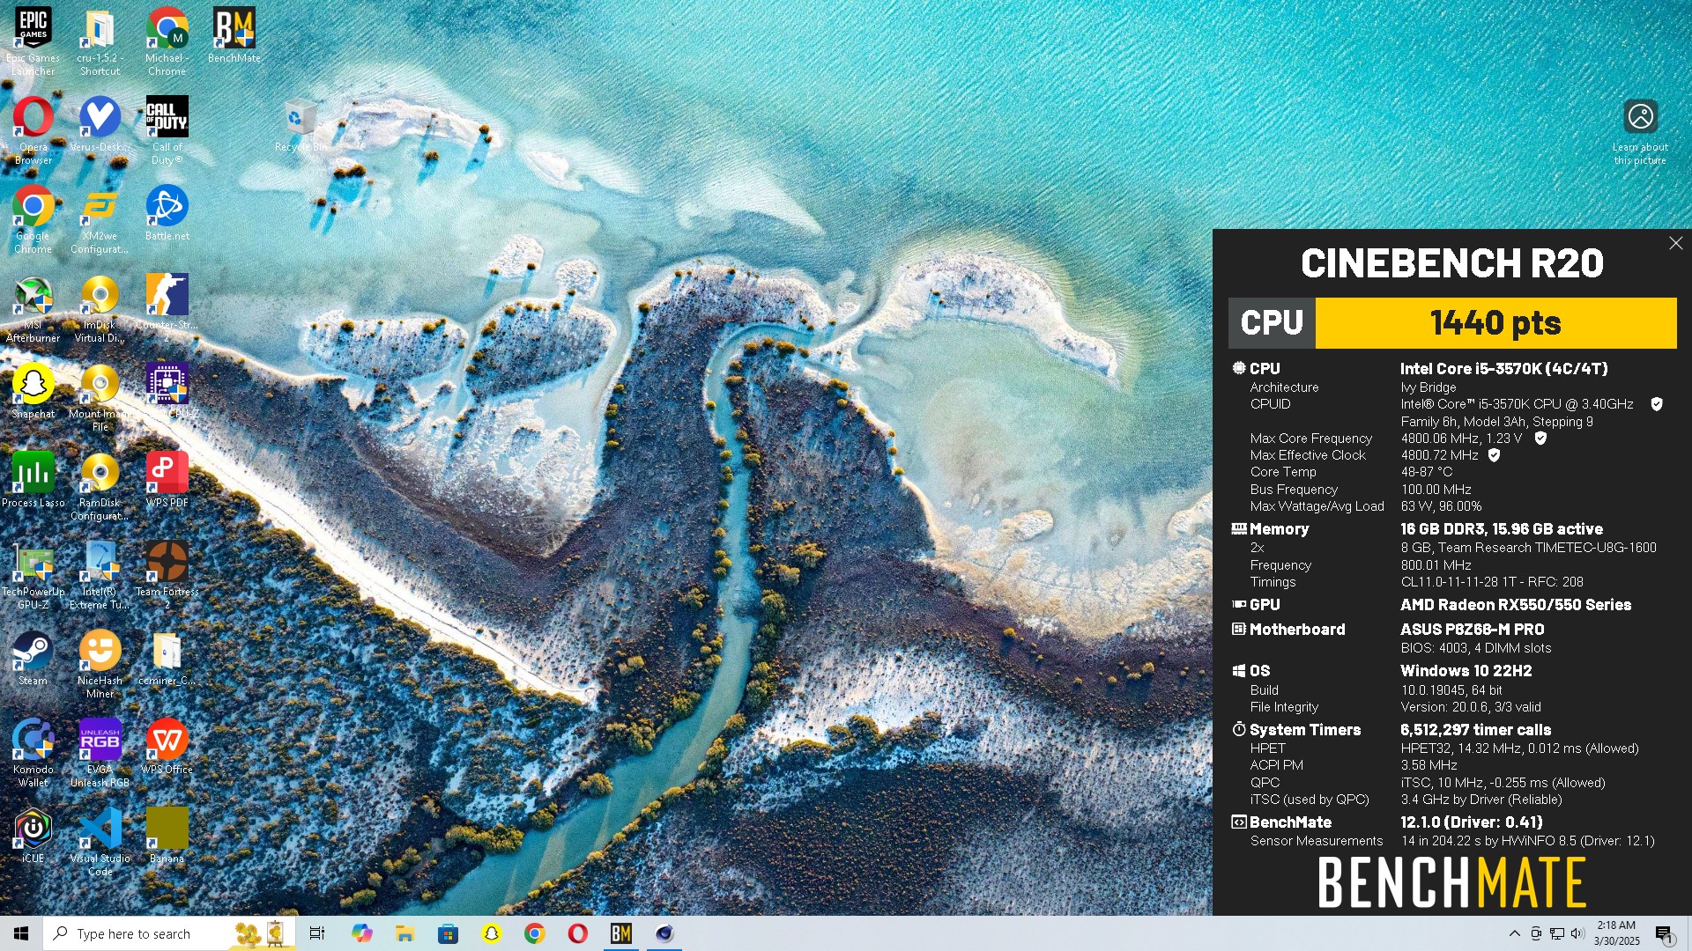This screenshot has width=1692, height=951.
Task: Open the Verus-Desktop shortcut
Action: pos(100,124)
